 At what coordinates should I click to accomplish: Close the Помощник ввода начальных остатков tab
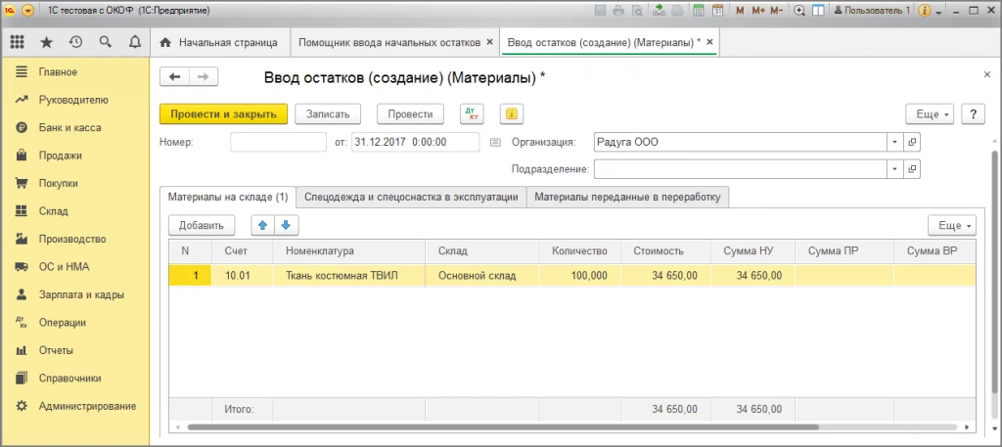pos(489,42)
